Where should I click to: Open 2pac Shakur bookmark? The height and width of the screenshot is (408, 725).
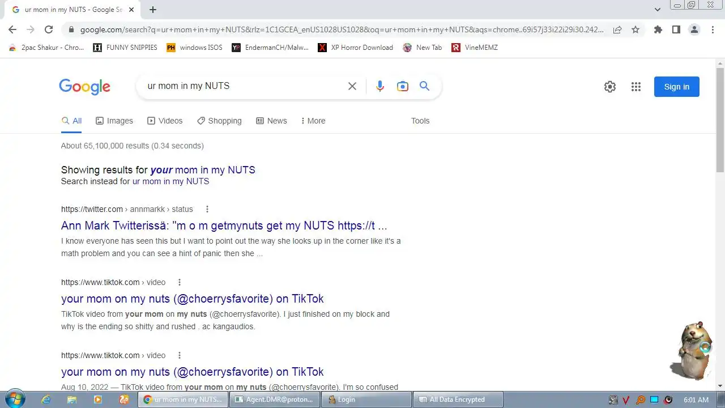tap(46, 48)
